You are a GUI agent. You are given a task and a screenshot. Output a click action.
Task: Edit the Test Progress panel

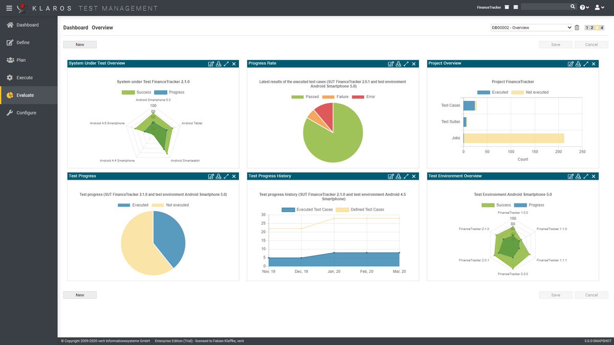pyautogui.click(x=211, y=176)
